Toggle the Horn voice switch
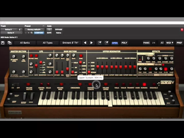Screen dimensions: 184x138 coord(137,84)
